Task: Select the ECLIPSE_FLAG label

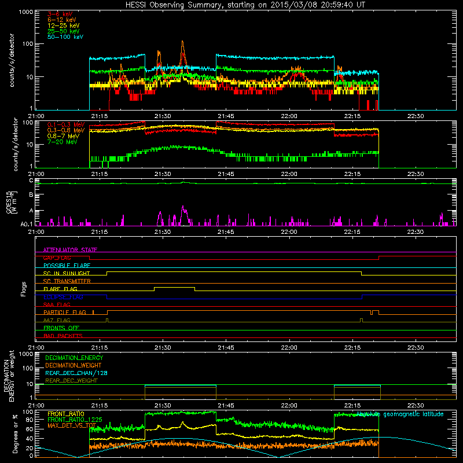Action: coord(63,297)
